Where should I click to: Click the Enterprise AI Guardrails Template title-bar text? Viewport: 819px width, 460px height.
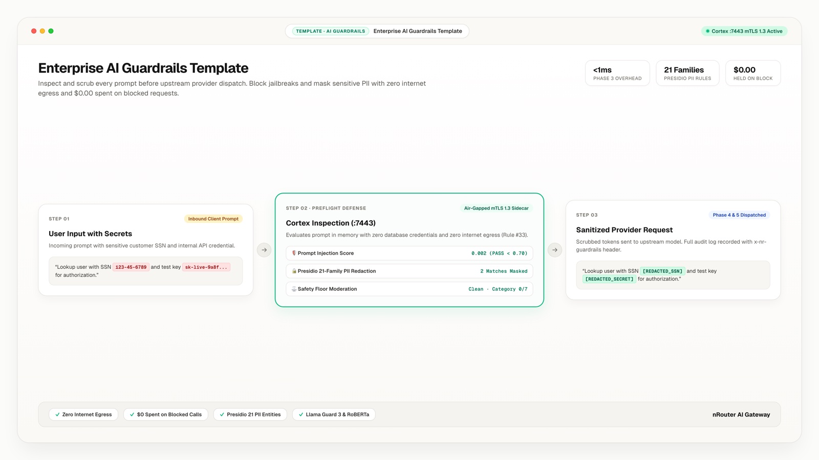tap(418, 31)
